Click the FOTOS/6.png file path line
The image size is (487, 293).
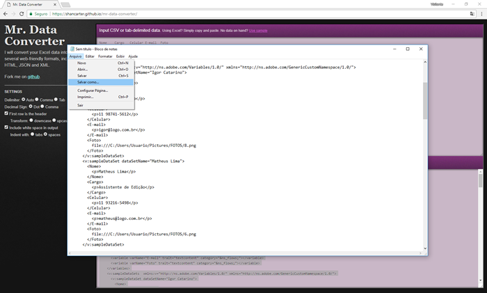tap(144, 235)
